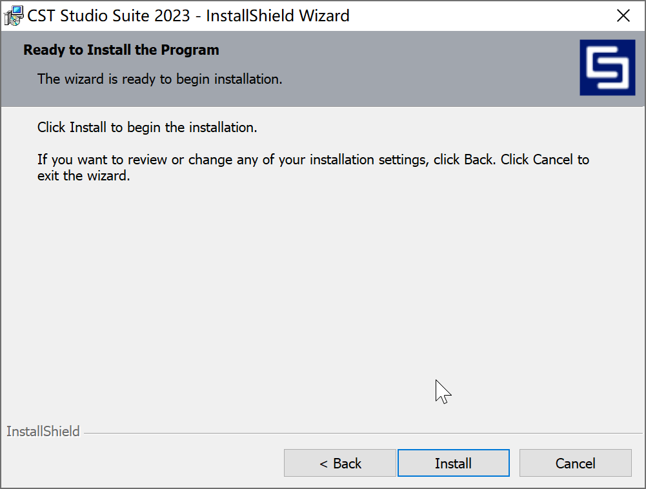
Task: Close the InstallShield Wizard window
Action: (x=623, y=15)
